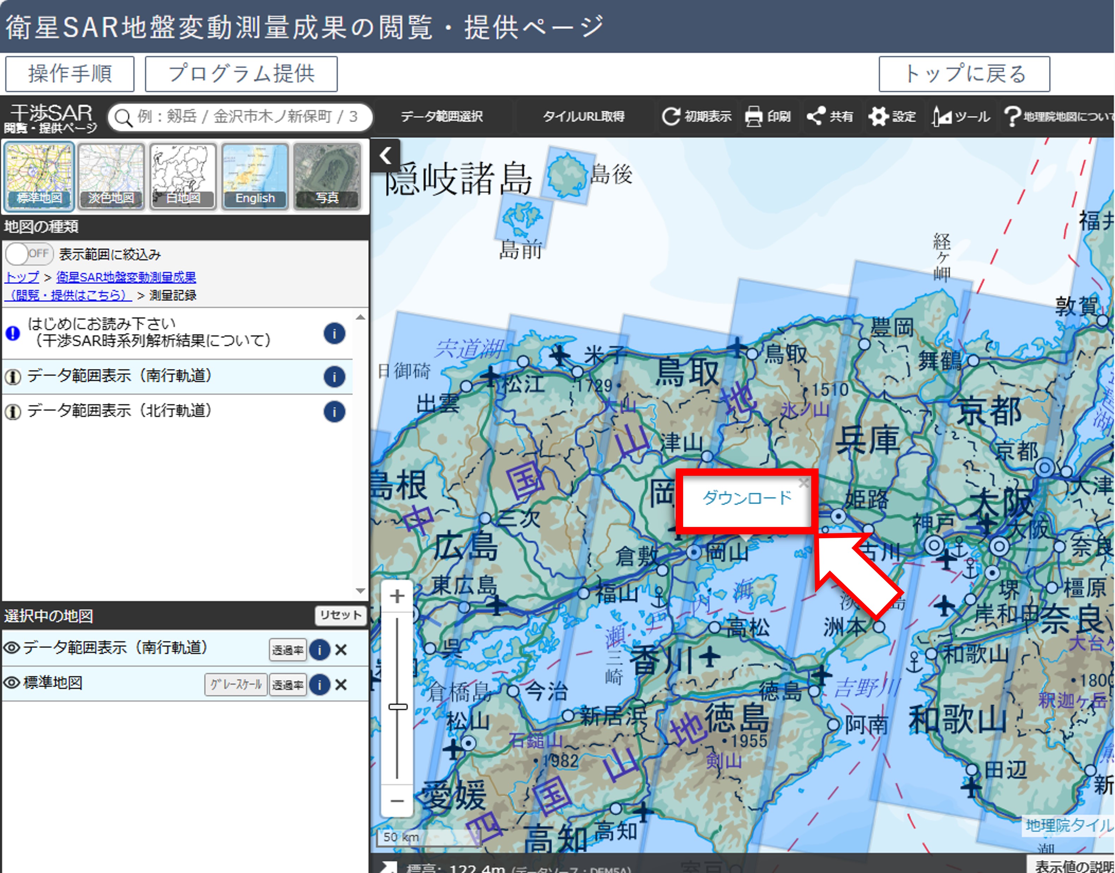The image size is (1115, 873).
Task: Remove selected データ範囲表示（南行軌道） layer
Action: pyautogui.click(x=341, y=650)
